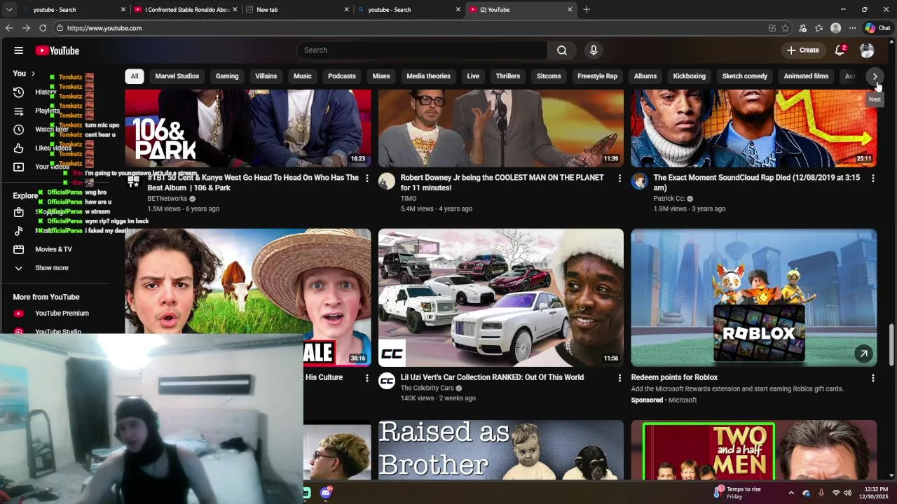Open the YouTube account avatar menu
This screenshot has width=897, height=504.
[867, 50]
